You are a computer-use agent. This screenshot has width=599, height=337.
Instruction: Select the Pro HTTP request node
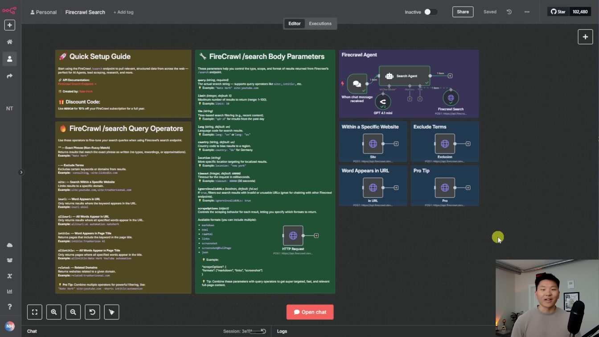[x=445, y=188]
